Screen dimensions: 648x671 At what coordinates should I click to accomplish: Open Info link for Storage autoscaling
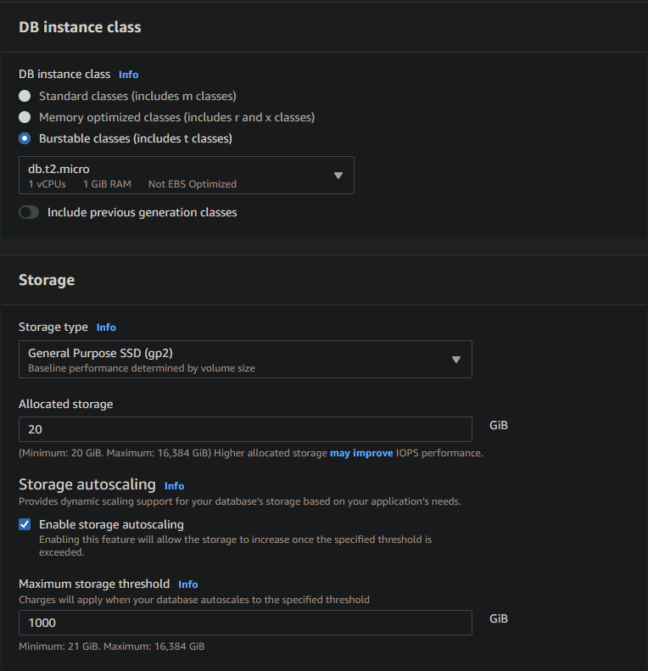tap(174, 486)
